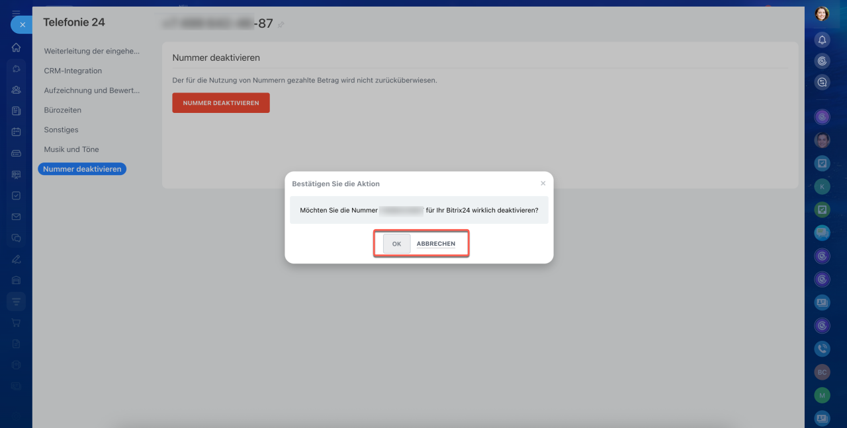Viewport: 847px width, 428px height.
Task: Click the refund notice text under the heading
Action: (304, 80)
